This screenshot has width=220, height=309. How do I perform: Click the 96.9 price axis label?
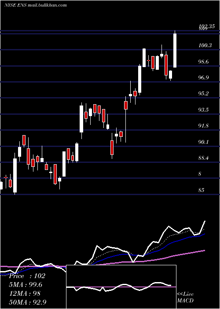[x=203, y=77]
